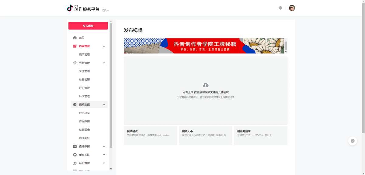Expand the 重点关注 section chevron

[x=104, y=155]
